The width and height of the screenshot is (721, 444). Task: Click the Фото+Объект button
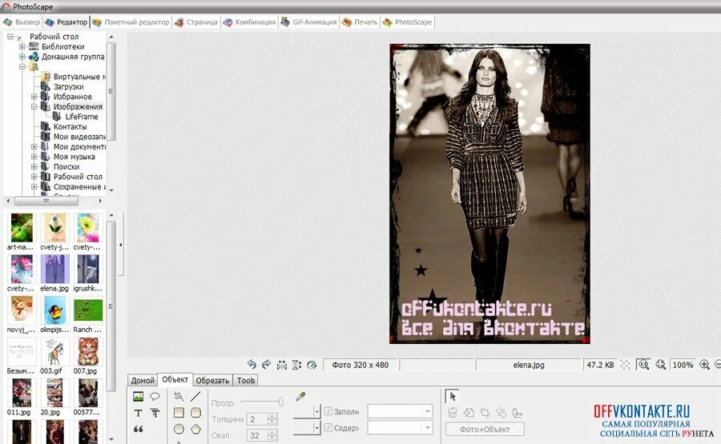pos(485,430)
